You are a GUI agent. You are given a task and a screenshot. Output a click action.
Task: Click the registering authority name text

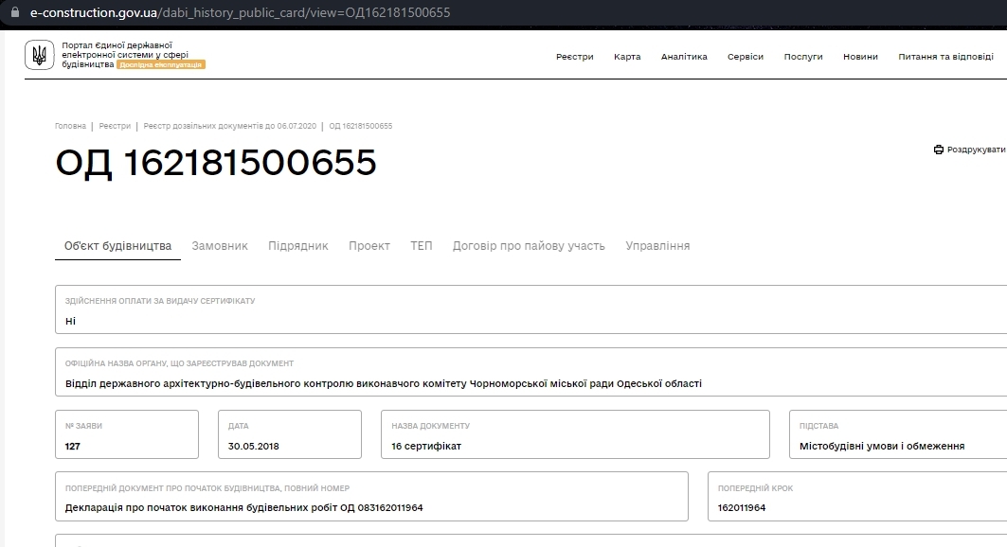(384, 383)
